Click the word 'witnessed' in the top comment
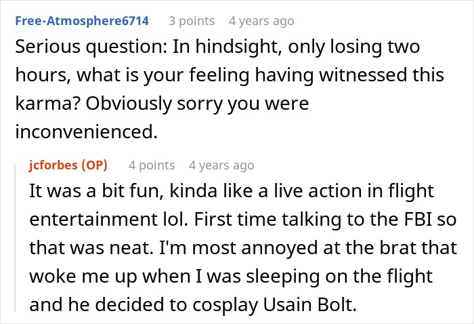This screenshot has width=474, height=324. click(363, 75)
